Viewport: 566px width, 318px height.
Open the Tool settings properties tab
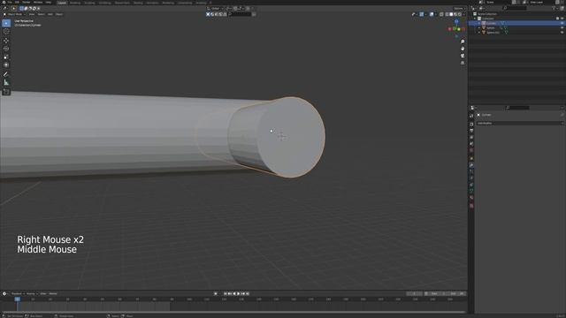(471, 116)
